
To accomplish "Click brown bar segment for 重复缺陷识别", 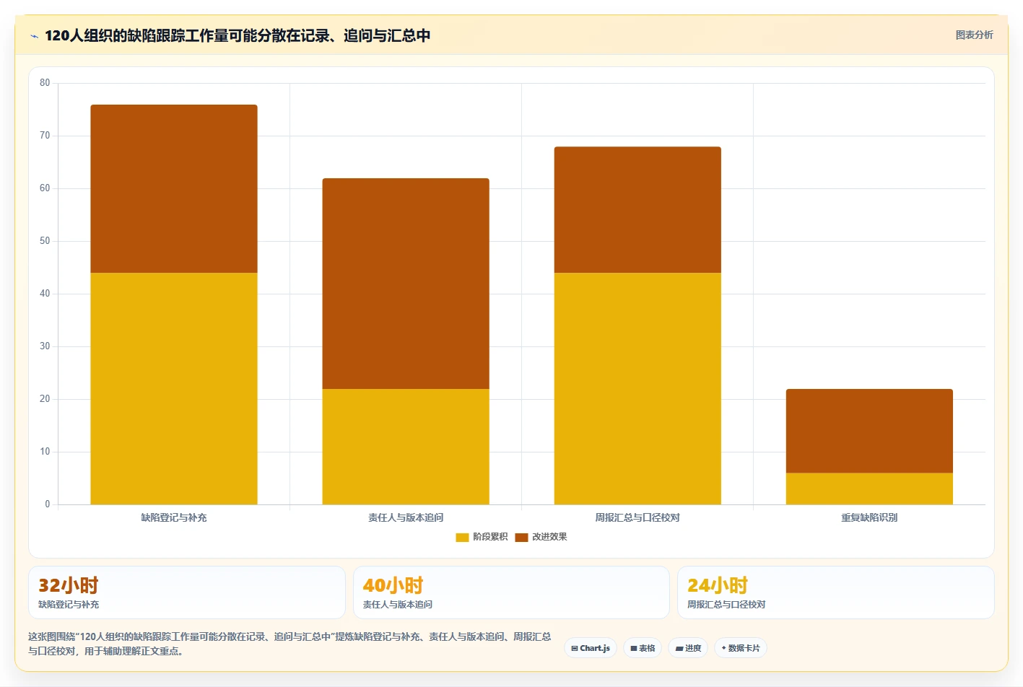I will point(869,431).
